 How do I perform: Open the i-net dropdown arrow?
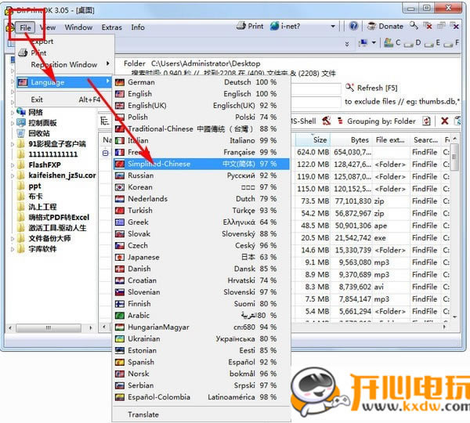coord(333,27)
